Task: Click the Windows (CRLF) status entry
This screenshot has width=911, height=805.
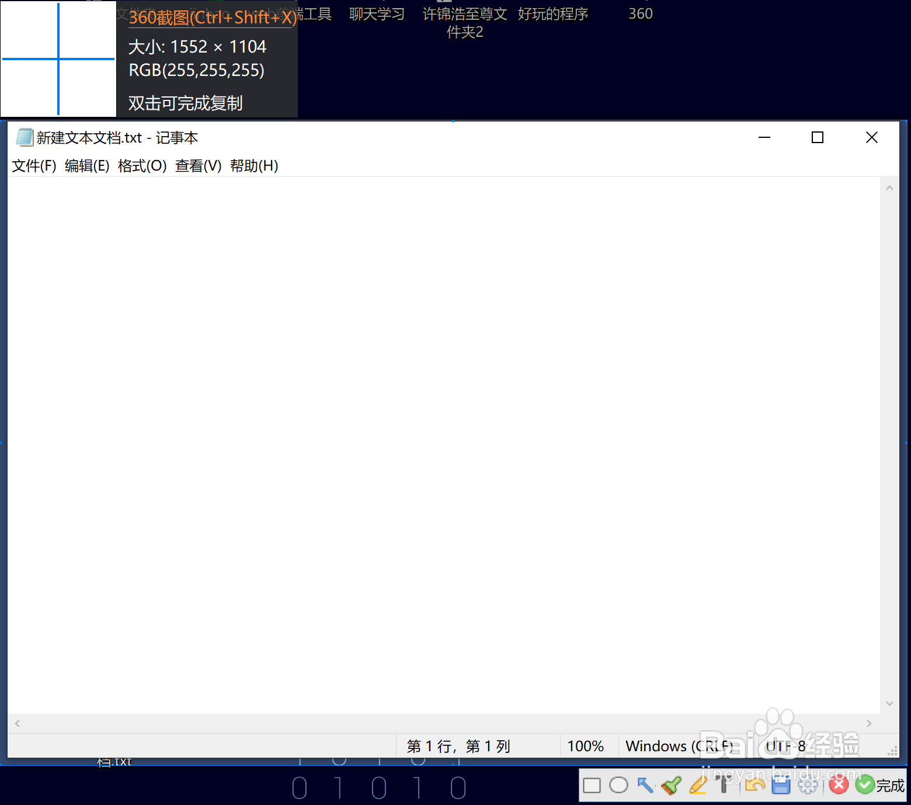Action: point(679,746)
